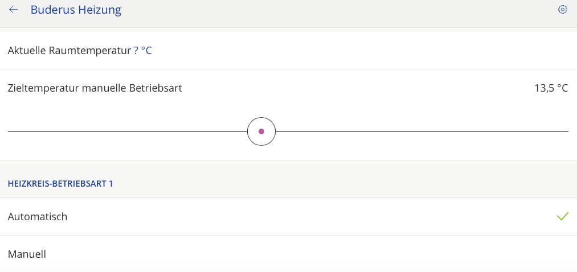The image size is (577, 272).
Task: Go back using the arrow icon
Action: pyautogui.click(x=14, y=10)
